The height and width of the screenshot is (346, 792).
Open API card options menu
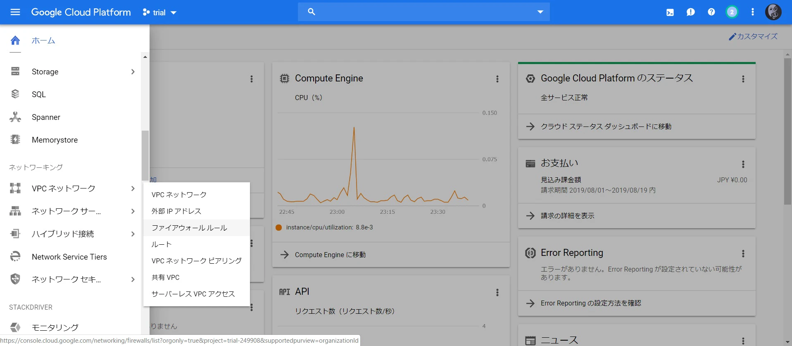[497, 292]
